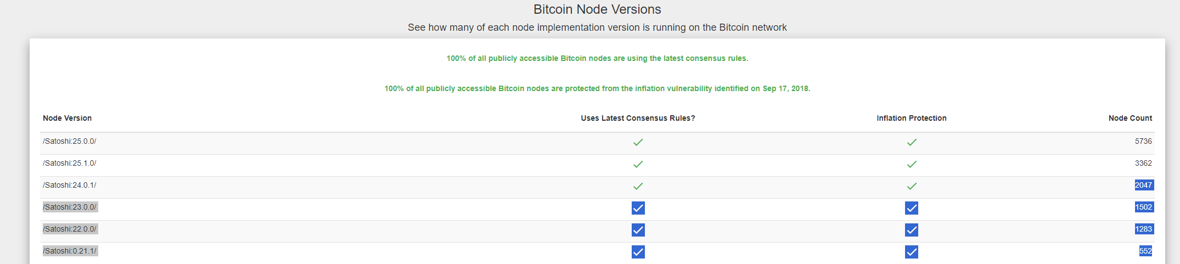Click the highlighted node count 2047

pyautogui.click(x=1144, y=185)
